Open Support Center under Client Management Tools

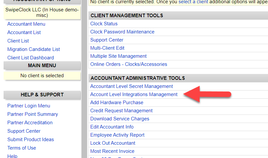coord(107,40)
